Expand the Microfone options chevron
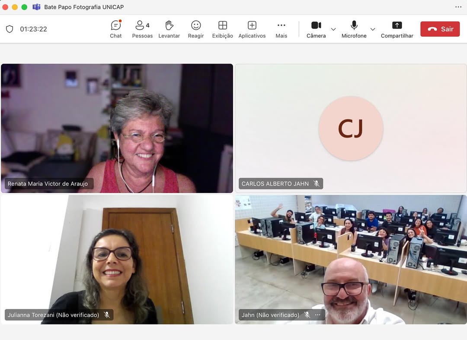 coord(373,29)
